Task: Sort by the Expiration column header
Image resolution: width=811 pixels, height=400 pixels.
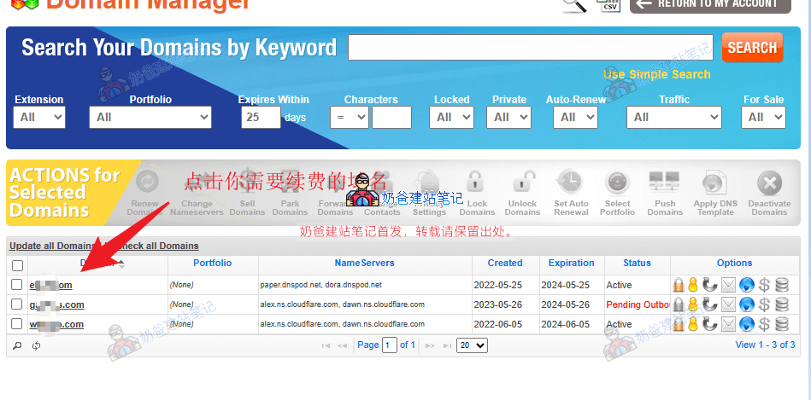Action: (x=571, y=263)
